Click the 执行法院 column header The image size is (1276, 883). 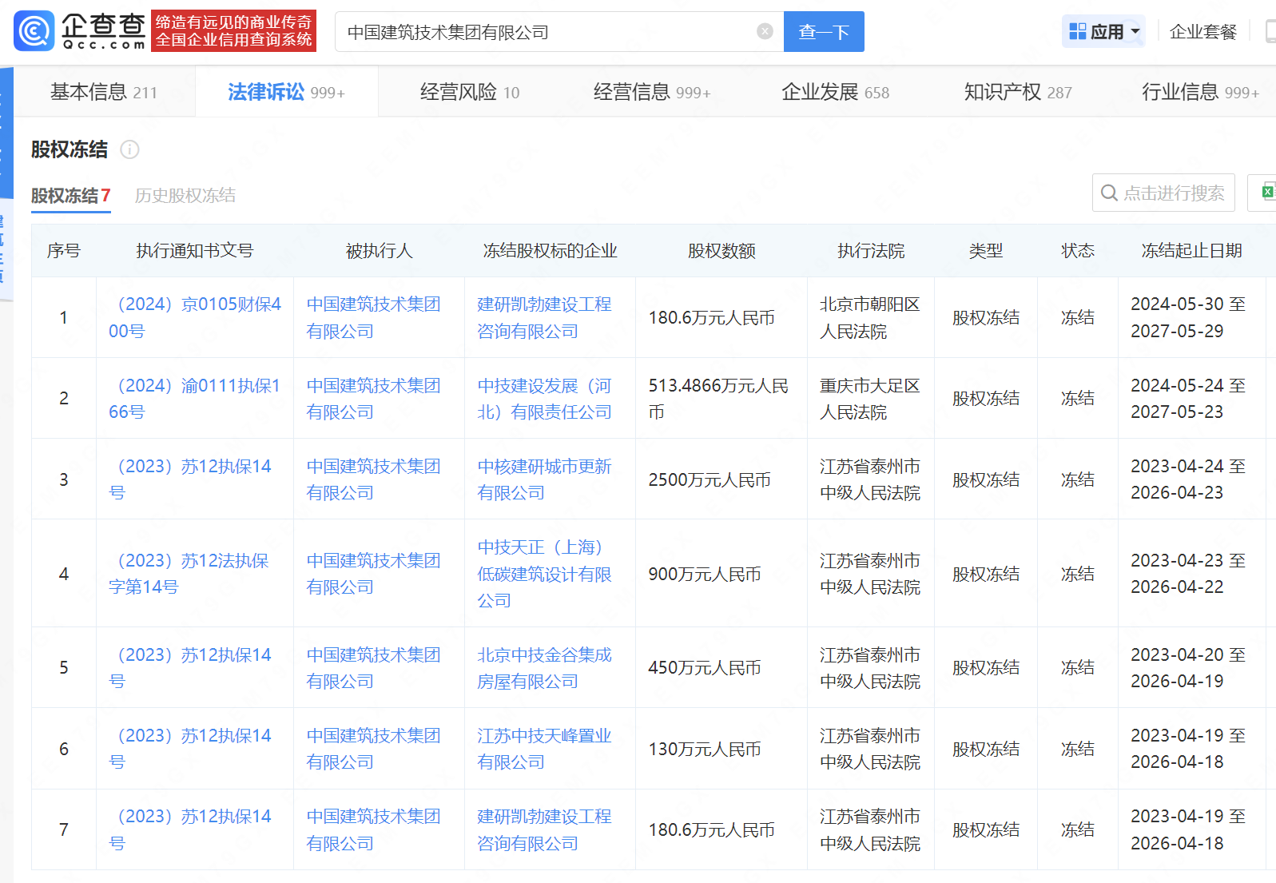pos(871,251)
